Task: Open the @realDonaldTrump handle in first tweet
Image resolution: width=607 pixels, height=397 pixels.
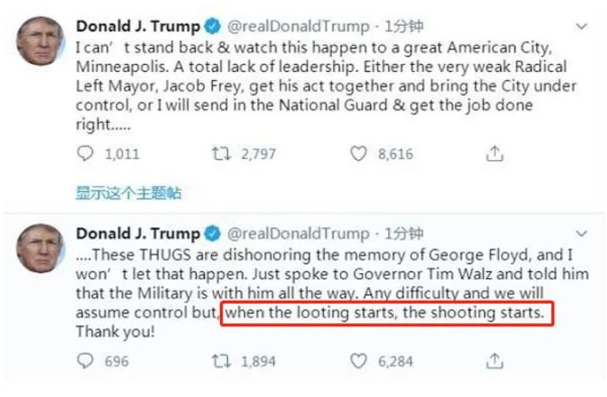Action: pyautogui.click(x=298, y=27)
